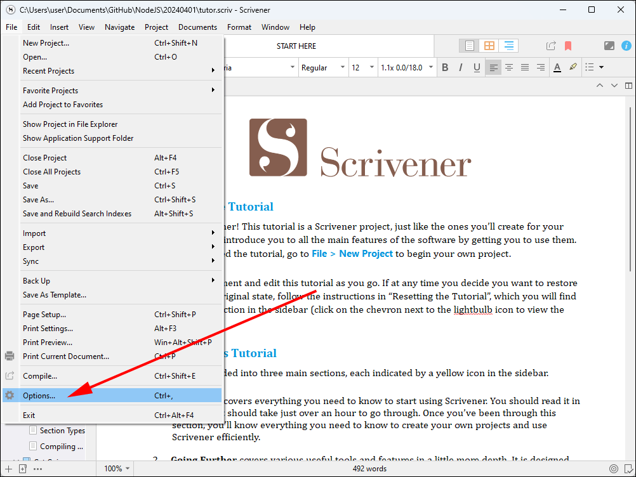Click the text color A button

(557, 67)
